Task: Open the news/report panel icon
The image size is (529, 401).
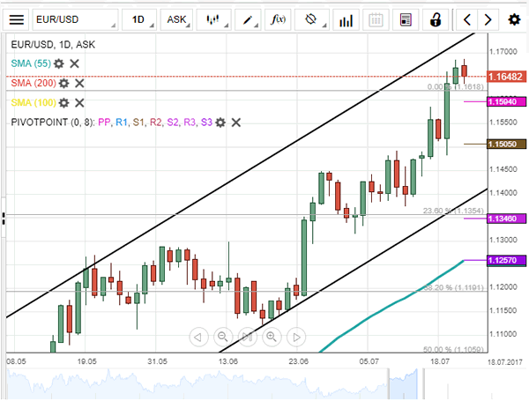Action: click(406, 20)
